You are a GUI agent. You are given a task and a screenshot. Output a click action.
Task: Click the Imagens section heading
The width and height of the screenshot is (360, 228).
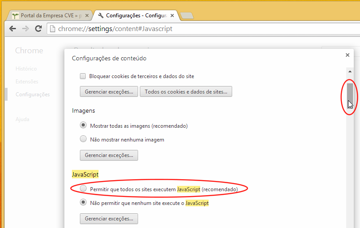pos(83,110)
